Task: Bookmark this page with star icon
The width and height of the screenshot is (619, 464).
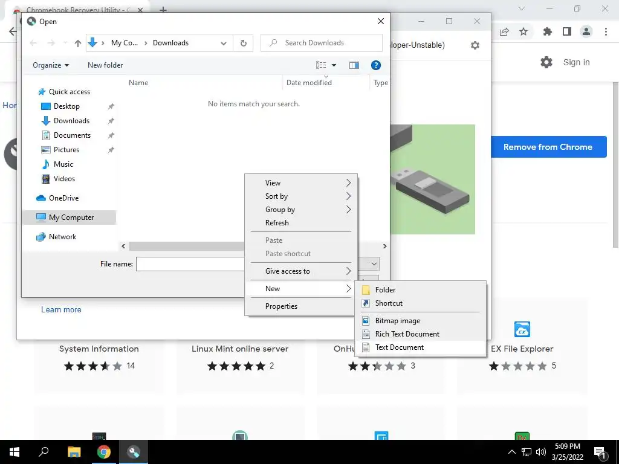Action: tap(523, 31)
